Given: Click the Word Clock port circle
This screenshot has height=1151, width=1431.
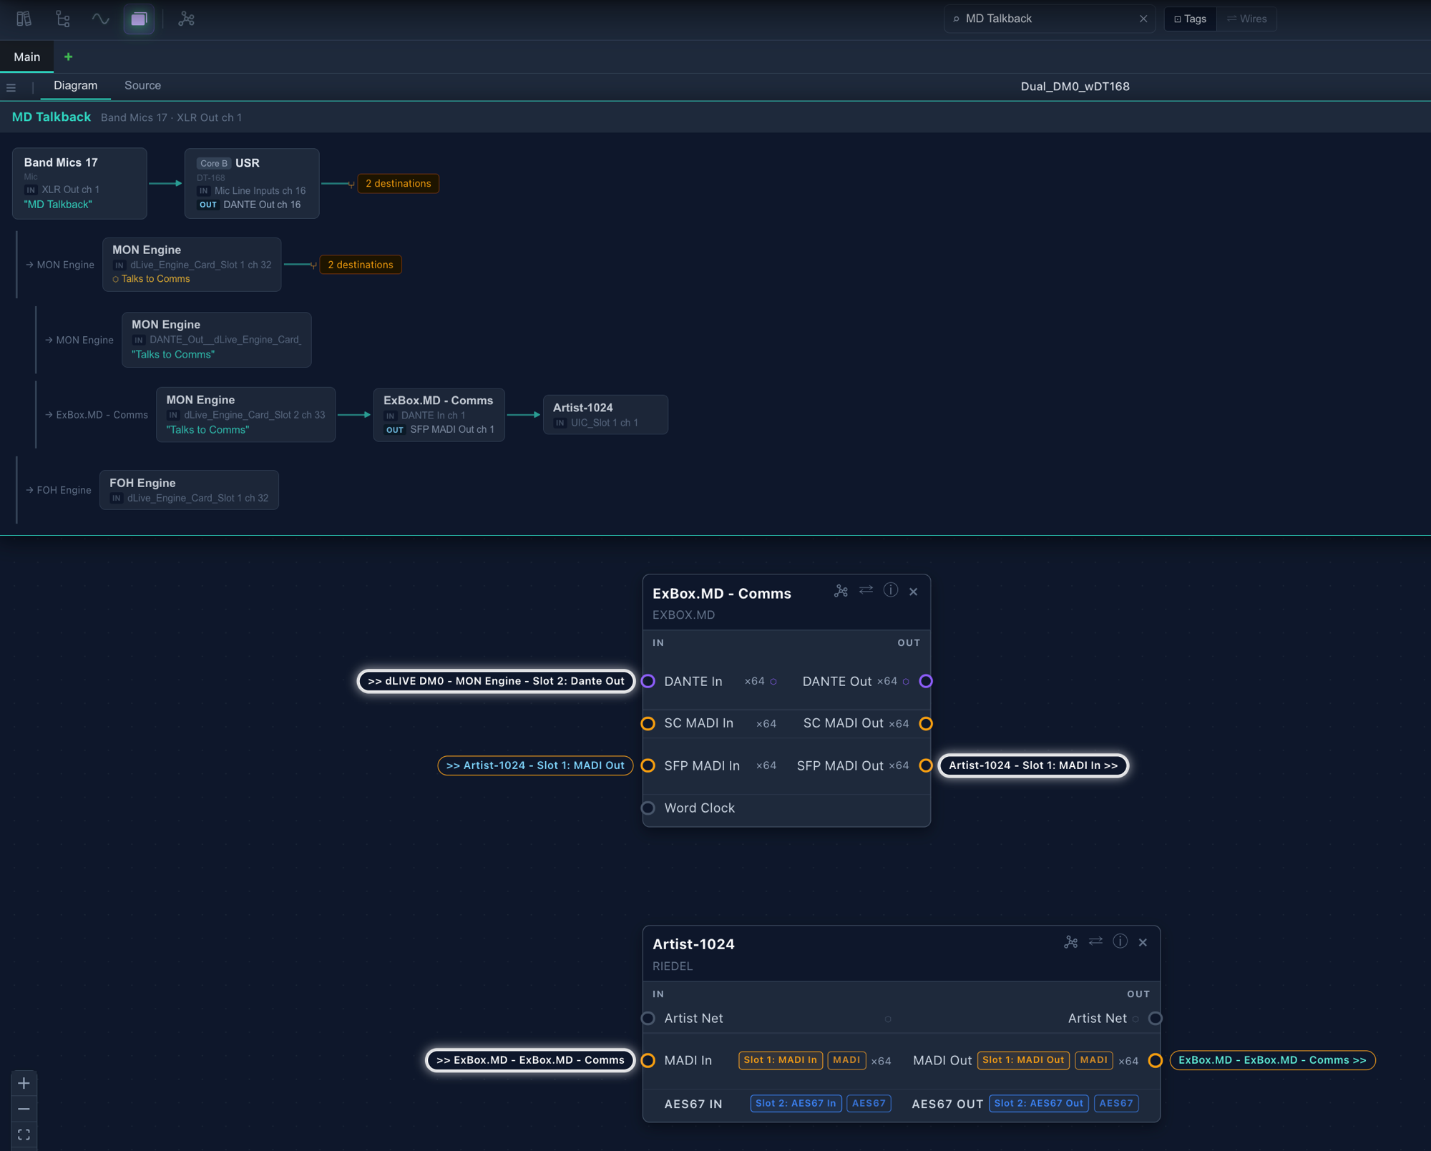Looking at the screenshot, I should (x=648, y=808).
